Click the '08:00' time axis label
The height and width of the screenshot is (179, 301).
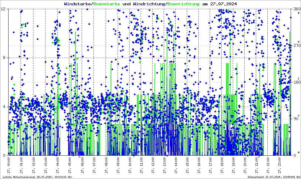pyautogui.click(x=106, y=162)
